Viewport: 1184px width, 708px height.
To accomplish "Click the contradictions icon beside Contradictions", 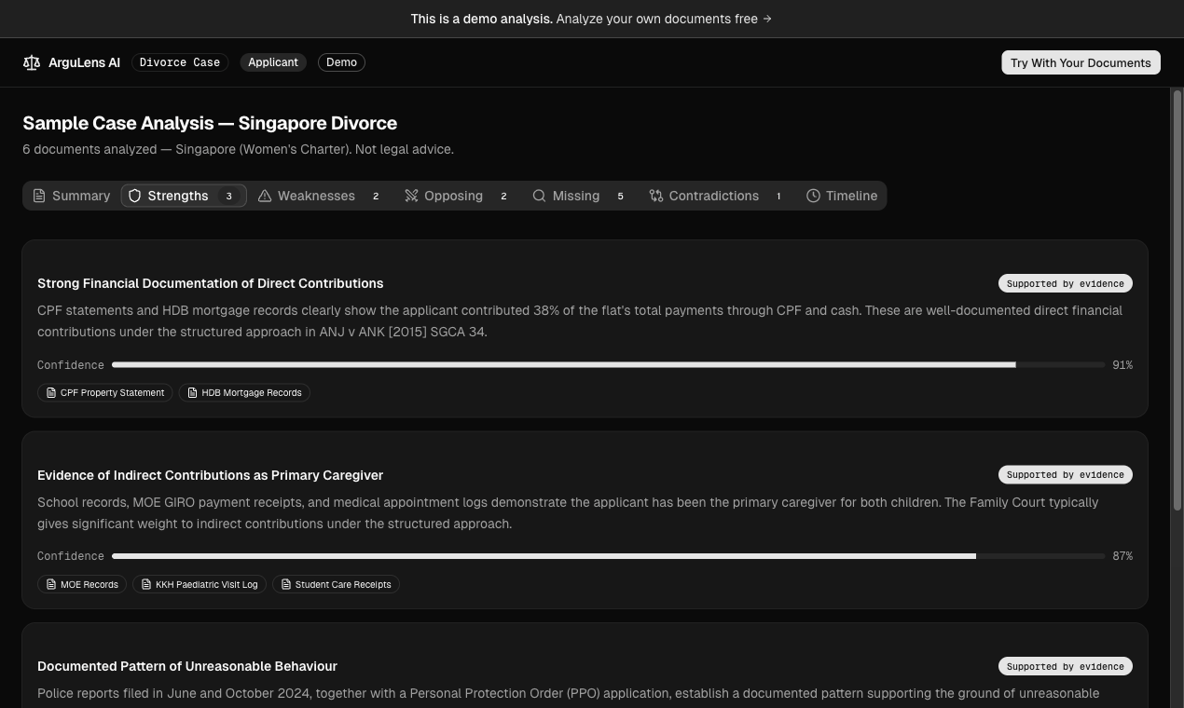I will point(655,196).
